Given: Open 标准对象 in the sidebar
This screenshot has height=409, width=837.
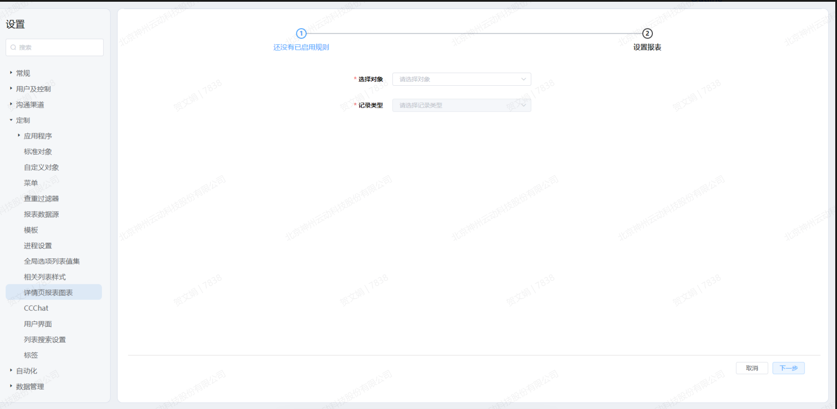Looking at the screenshot, I should (x=38, y=151).
